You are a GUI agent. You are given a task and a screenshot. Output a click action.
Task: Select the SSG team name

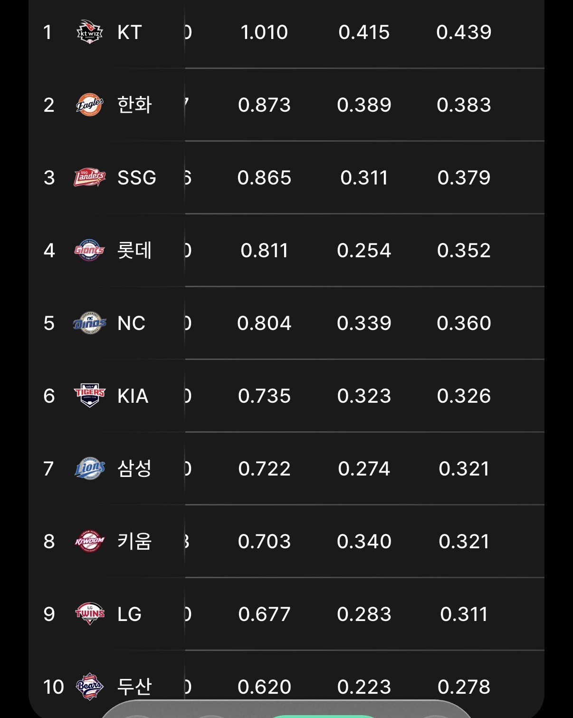(x=137, y=178)
